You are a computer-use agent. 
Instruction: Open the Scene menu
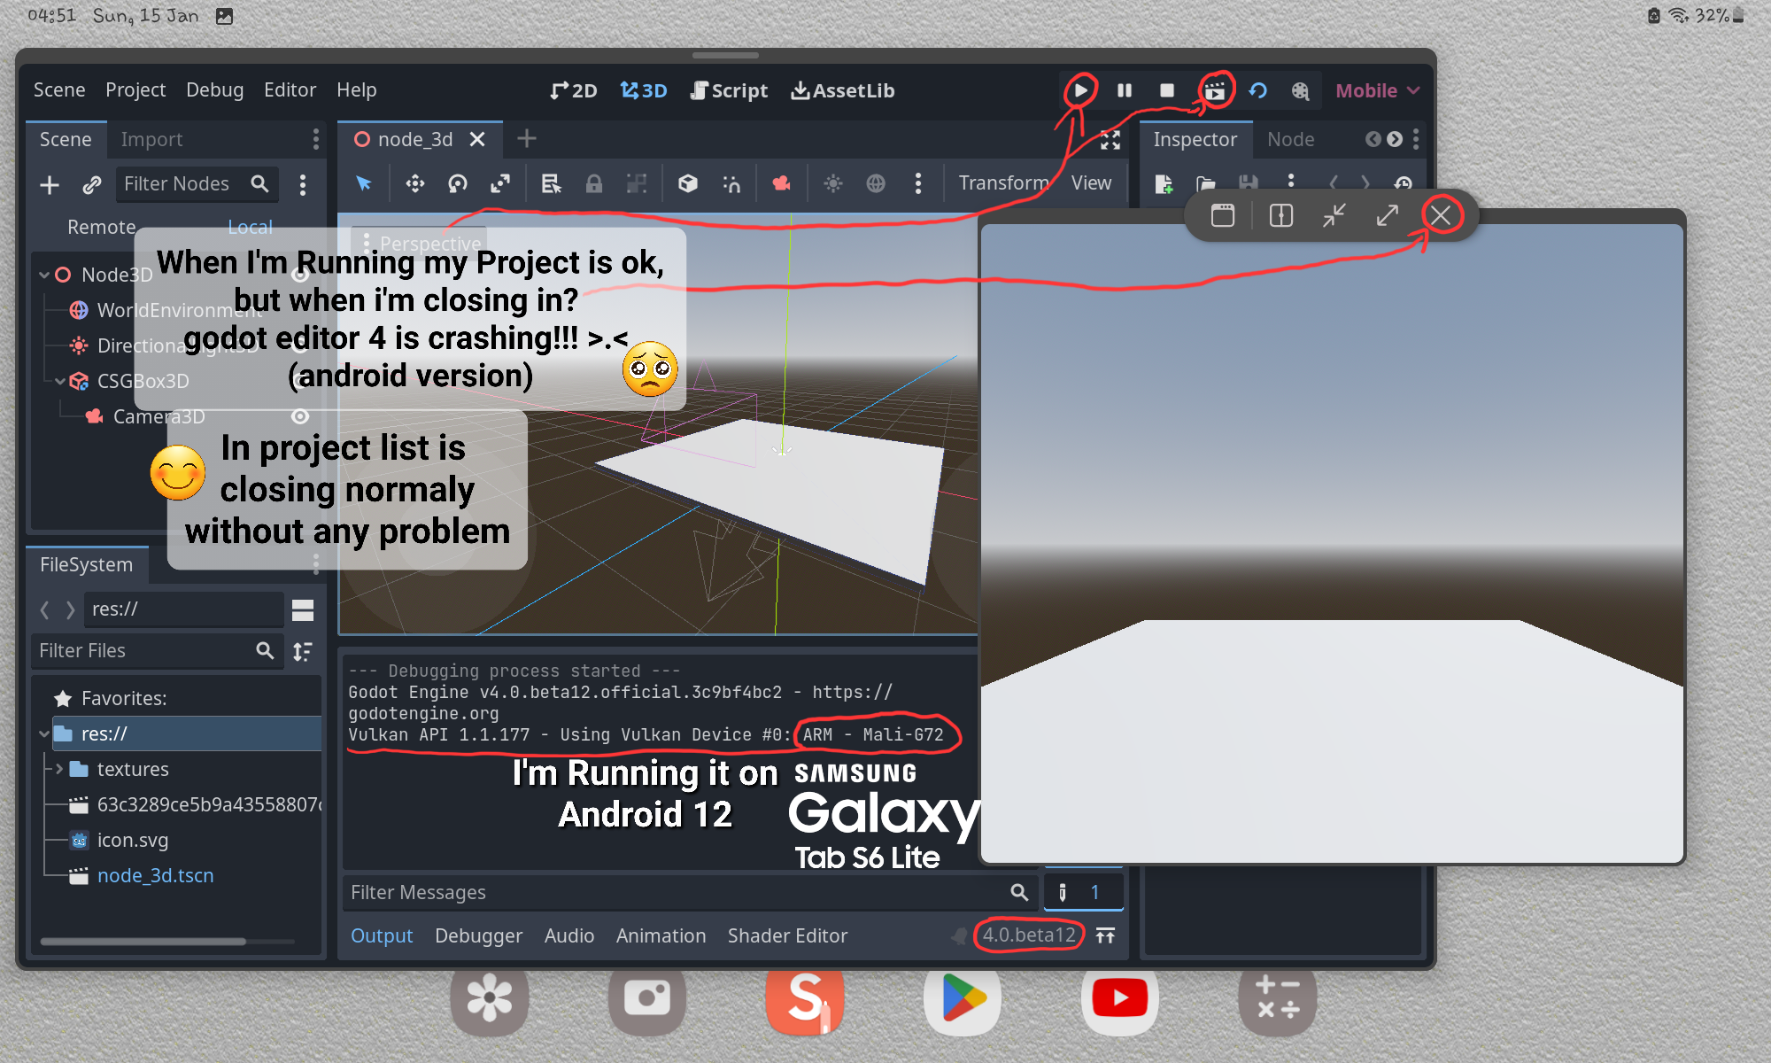(59, 89)
